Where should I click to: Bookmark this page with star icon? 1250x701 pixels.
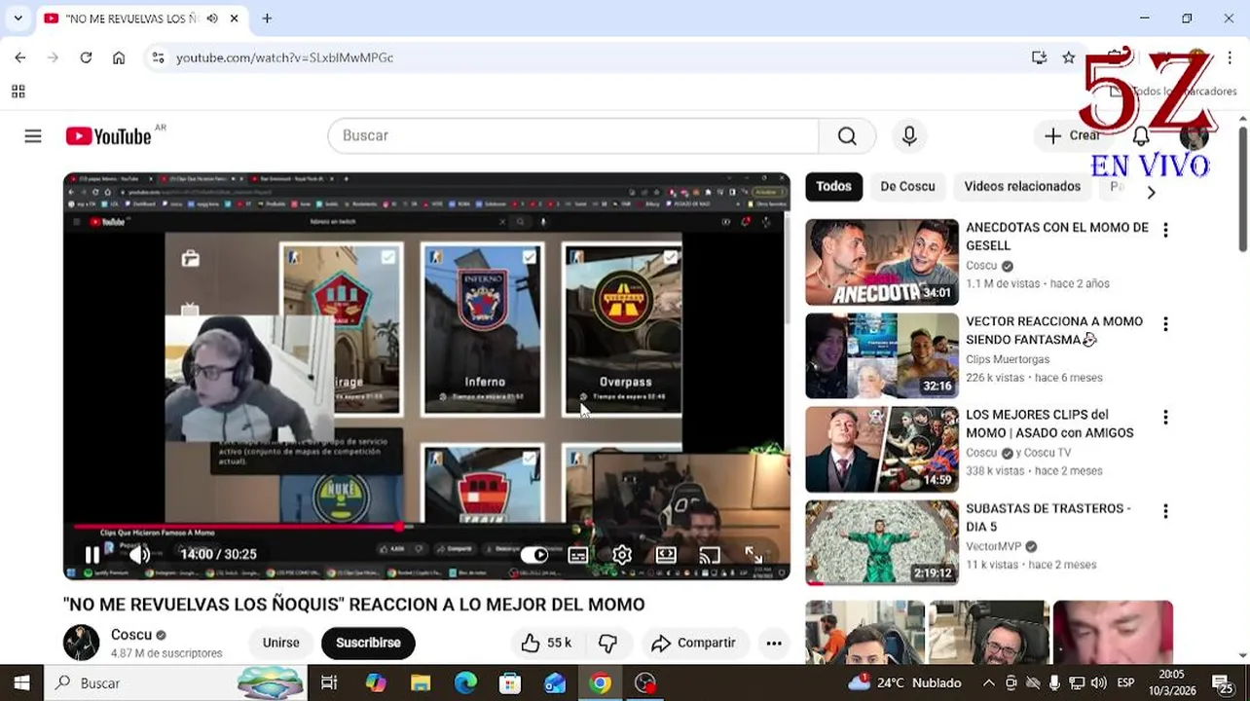tap(1069, 57)
